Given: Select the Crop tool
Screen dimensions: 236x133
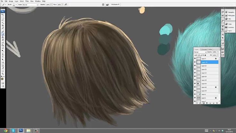Looking at the screenshot, I should [3, 26].
